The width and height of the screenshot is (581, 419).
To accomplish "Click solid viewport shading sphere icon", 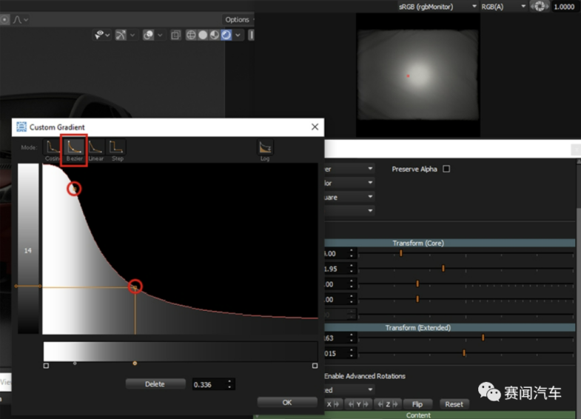I will tap(203, 35).
